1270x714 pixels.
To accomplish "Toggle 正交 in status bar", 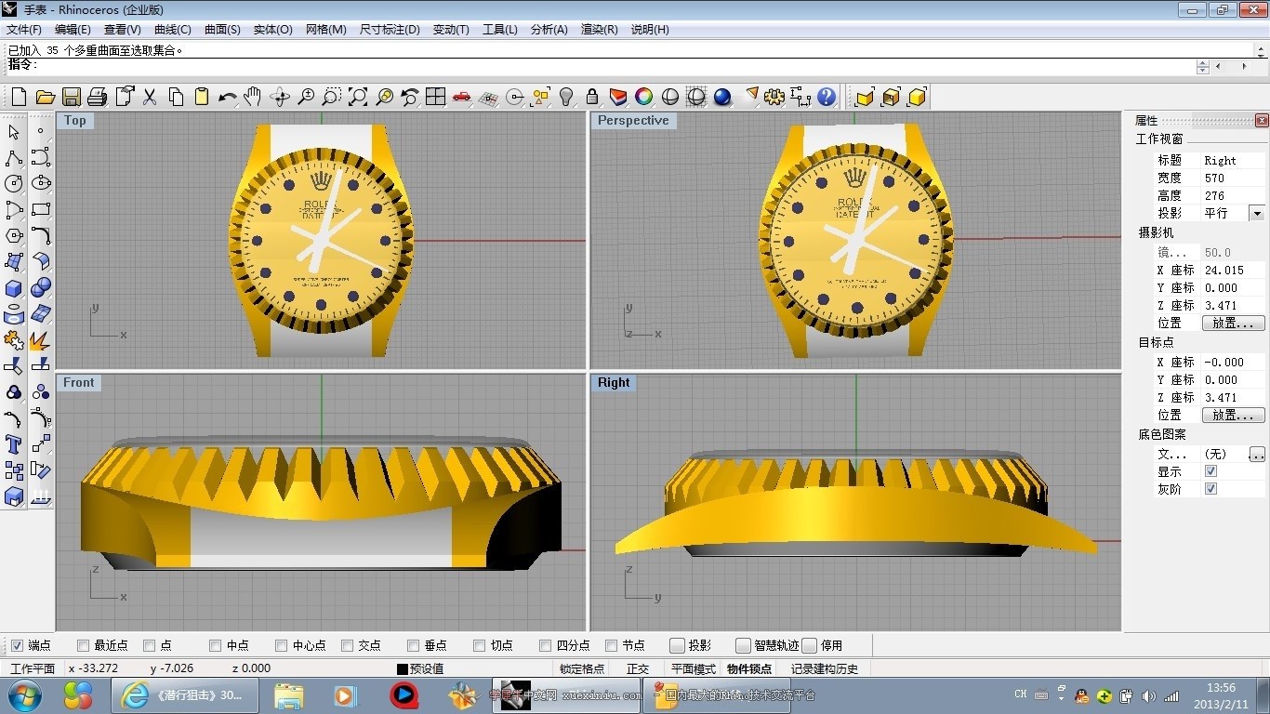I will click(x=638, y=668).
